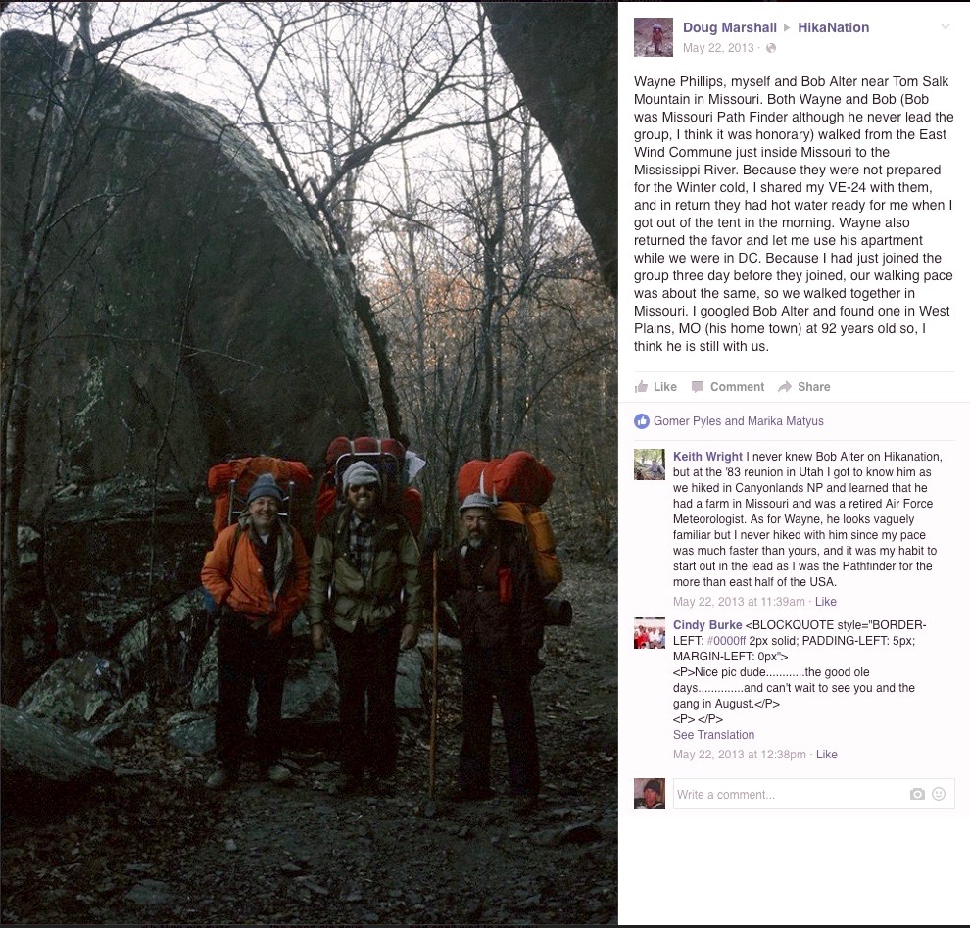970x928 pixels.
Task: Open the HikaNation group link
Action: click(833, 27)
